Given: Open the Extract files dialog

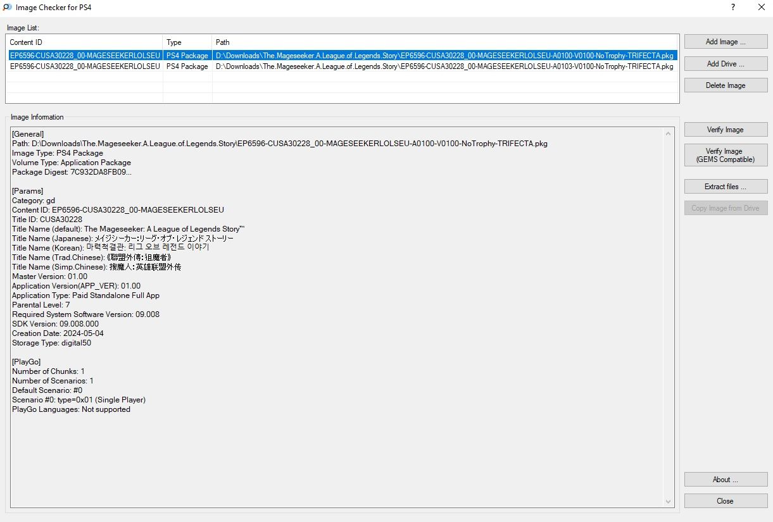Looking at the screenshot, I should click(726, 187).
